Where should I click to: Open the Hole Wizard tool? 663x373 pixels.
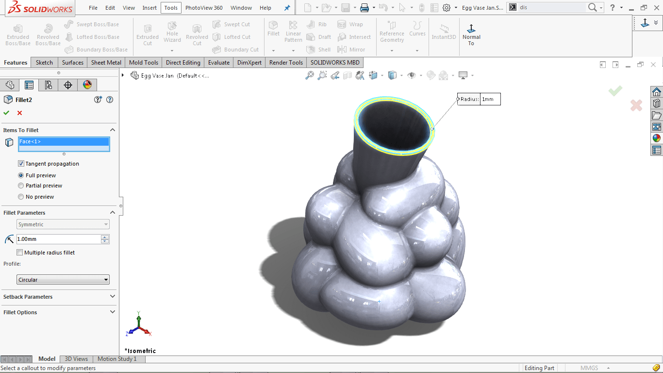172,33
